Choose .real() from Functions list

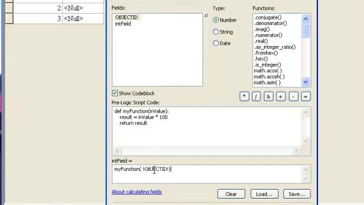pos(261,41)
